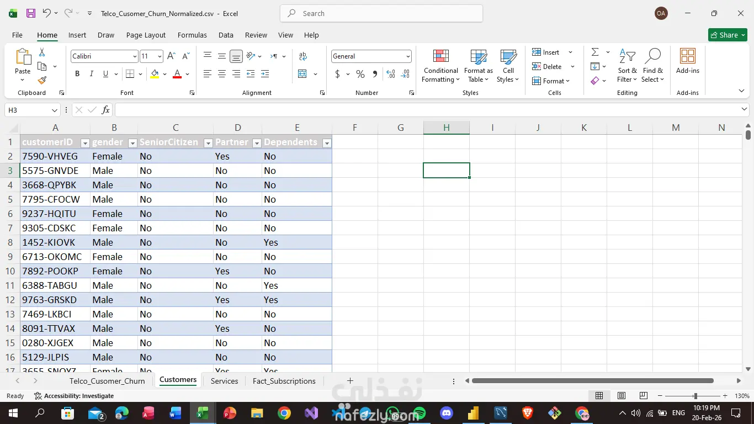Click the formula bar input area
The width and height of the screenshot is (754, 424).
pyautogui.click(x=427, y=110)
